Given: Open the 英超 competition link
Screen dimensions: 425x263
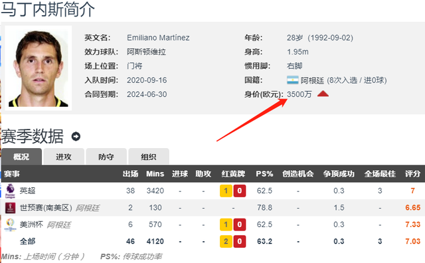Looking at the screenshot, I should click(27, 191).
